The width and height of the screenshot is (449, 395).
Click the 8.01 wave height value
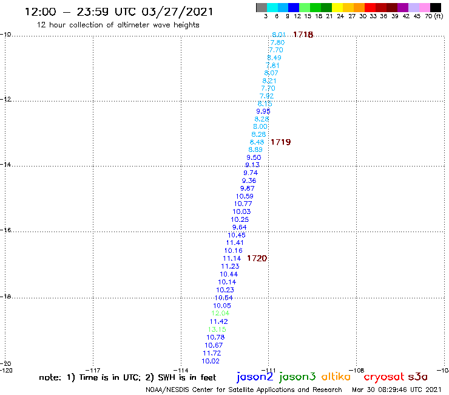279,35
